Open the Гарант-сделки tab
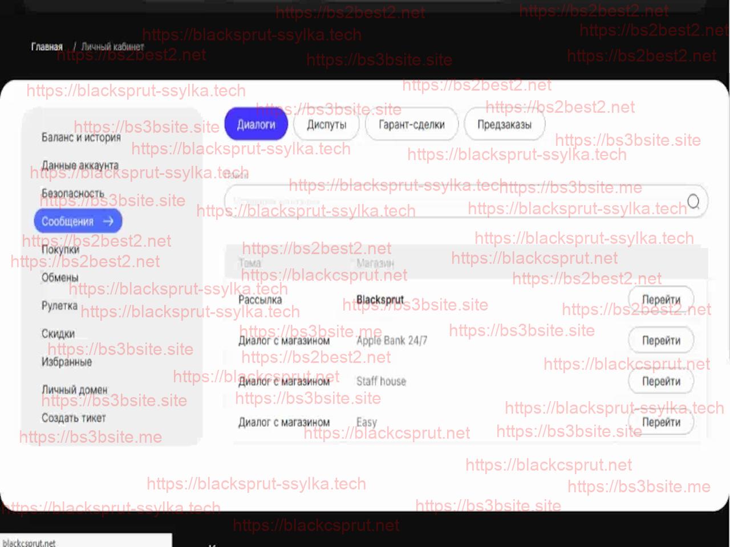 click(x=412, y=124)
